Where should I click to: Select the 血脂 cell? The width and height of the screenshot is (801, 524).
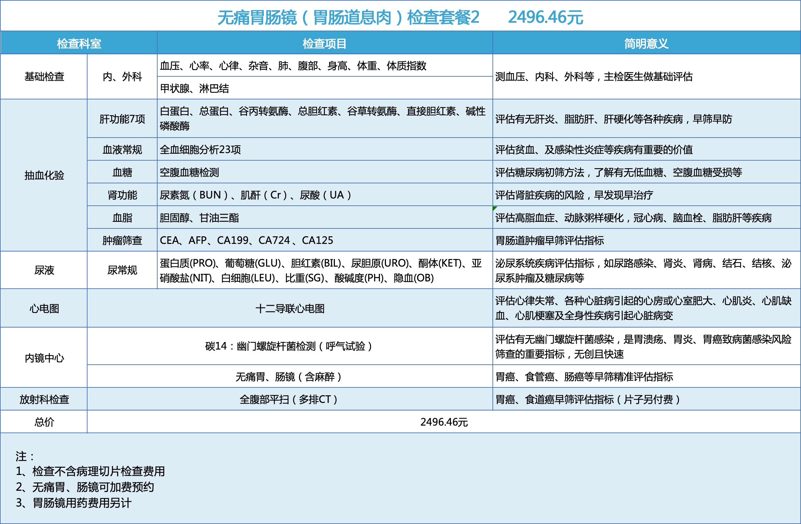click(122, 218)
